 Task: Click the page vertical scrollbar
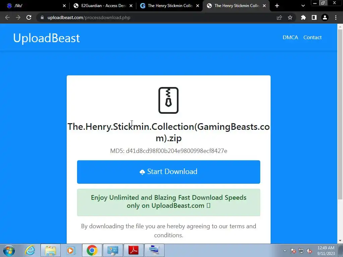(340, 114)
